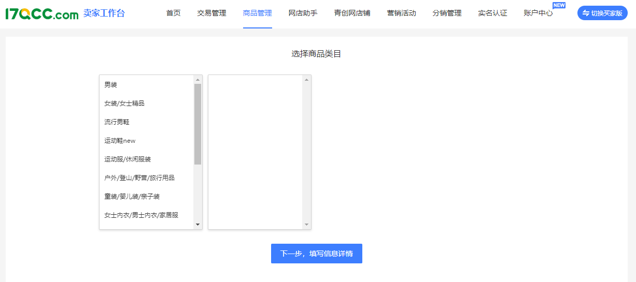Click the switch to buyer version button

602,13
